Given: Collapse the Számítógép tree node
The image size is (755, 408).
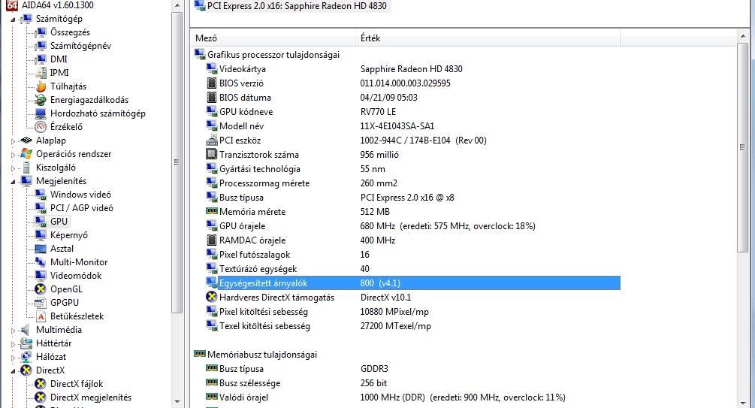Looking at the screenshot, I should (13, 20).
